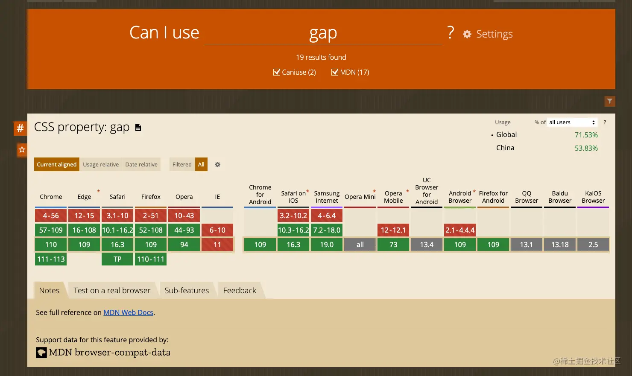Select Safari 3.1-10 version cell
Screen dimensions: 632x376
pos(117,216)
